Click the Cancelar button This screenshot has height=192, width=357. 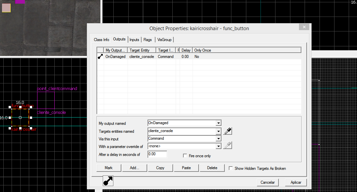tap(268, 182)
